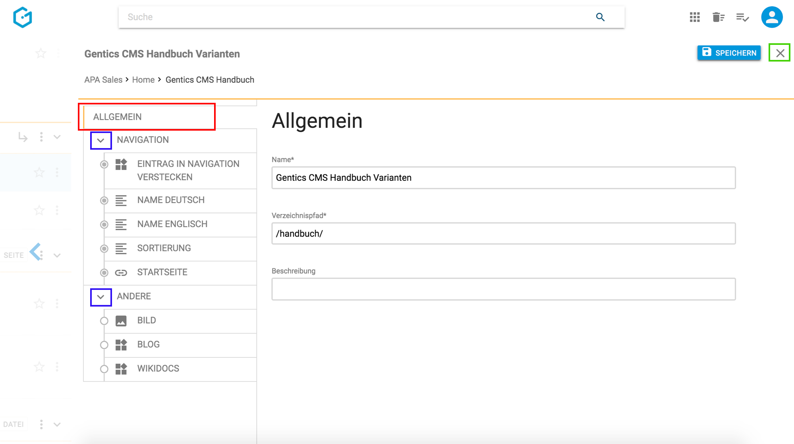
Task: Select the NAVIGATION group label
Action: click(x=143, y=140)
